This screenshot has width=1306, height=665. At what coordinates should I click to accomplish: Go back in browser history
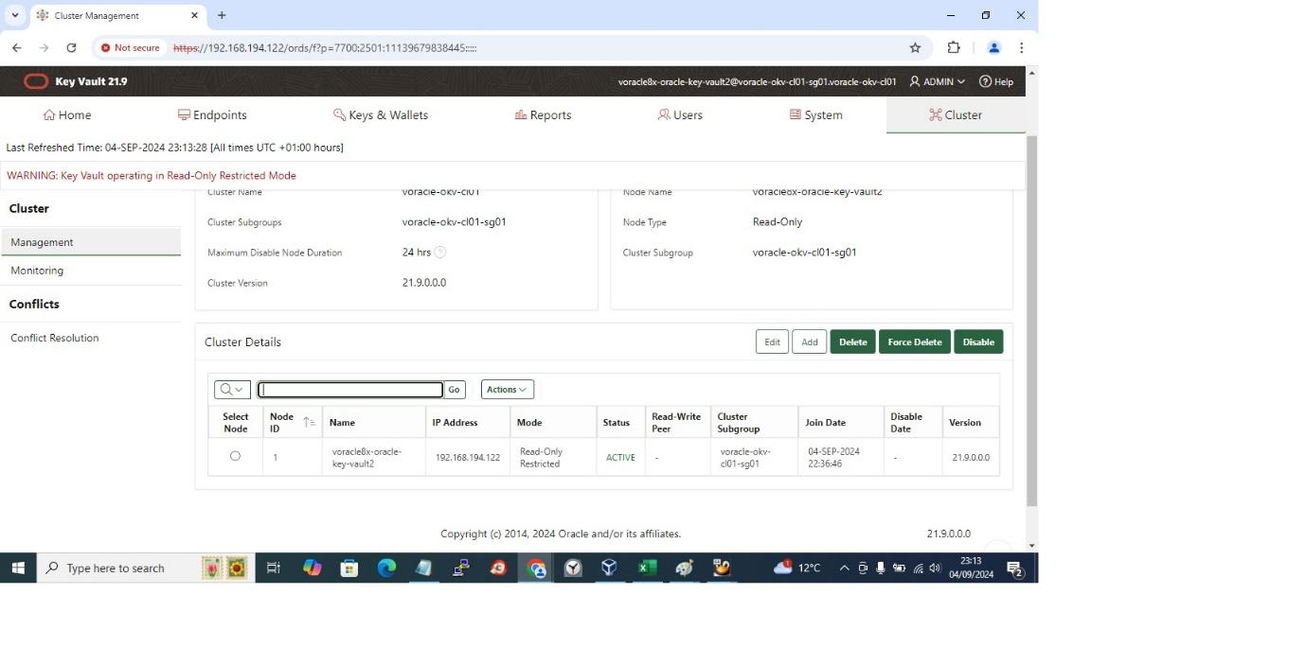17,47
